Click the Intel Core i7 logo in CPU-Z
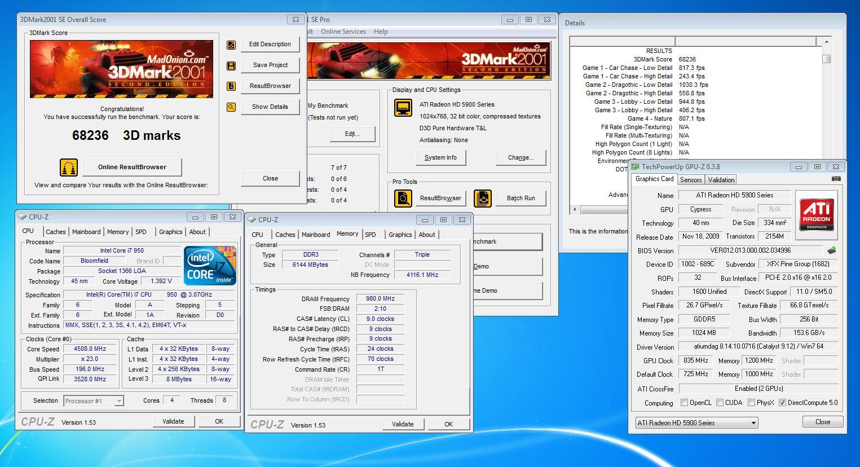 [x=209, y=265]
